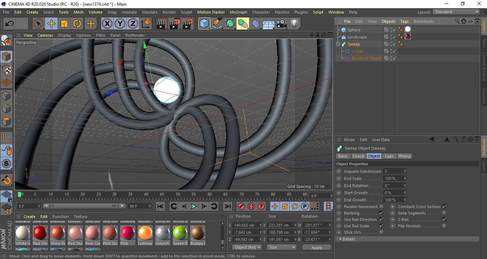Activate the Scale tool
The height and width of the screenshot is (259, 487).
point(64,24)
